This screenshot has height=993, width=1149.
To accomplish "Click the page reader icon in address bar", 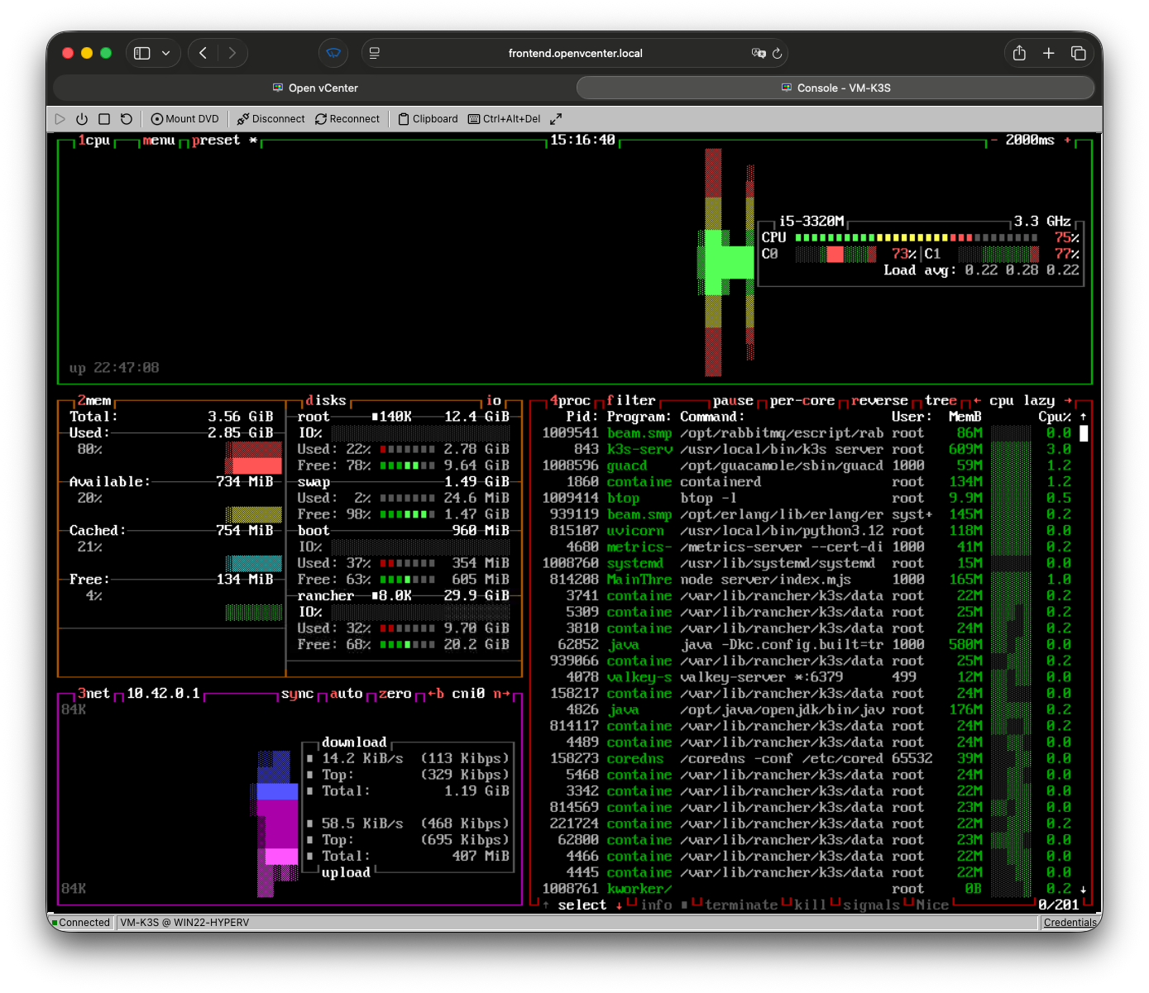I will [x=375, y=53].
